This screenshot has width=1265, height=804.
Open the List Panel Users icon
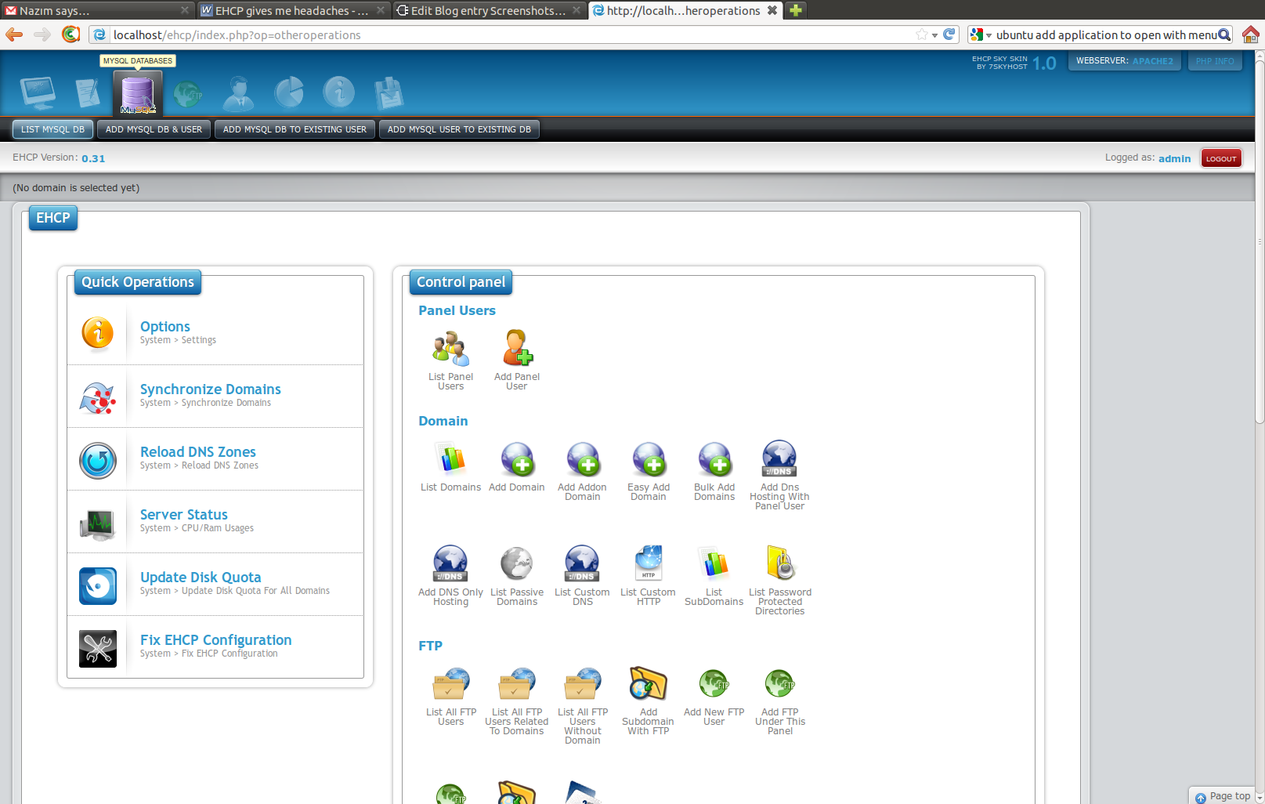(x=450, y=349)
